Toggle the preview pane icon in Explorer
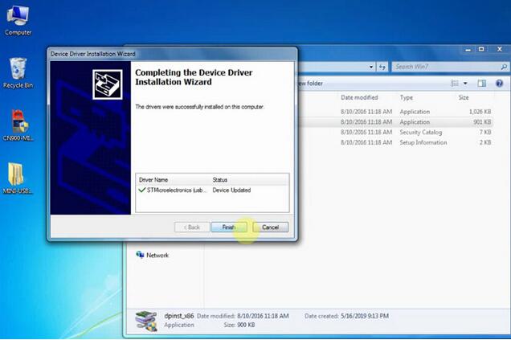The height and width of the screenshot is (340, 511). coord(481,84)
